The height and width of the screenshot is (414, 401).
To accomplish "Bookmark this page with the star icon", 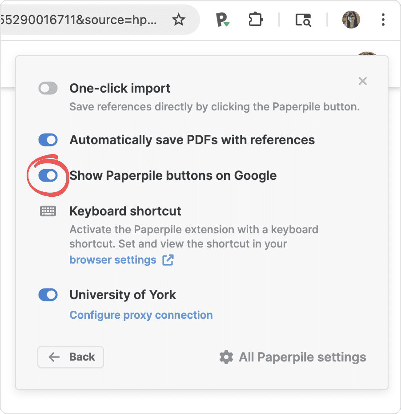I will pyautogui.click(x=179, y=20).
